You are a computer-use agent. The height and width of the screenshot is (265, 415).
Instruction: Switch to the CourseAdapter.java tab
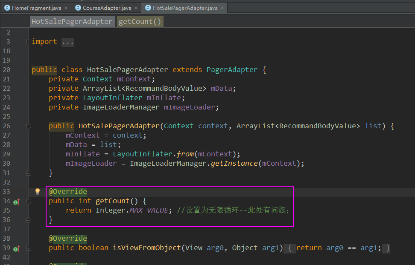pos(107,8)
